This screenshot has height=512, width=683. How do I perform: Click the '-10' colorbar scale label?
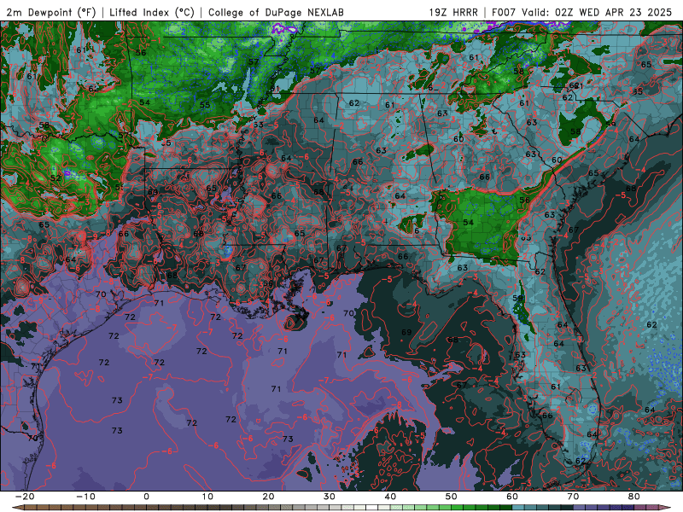[x=85, y=497]
